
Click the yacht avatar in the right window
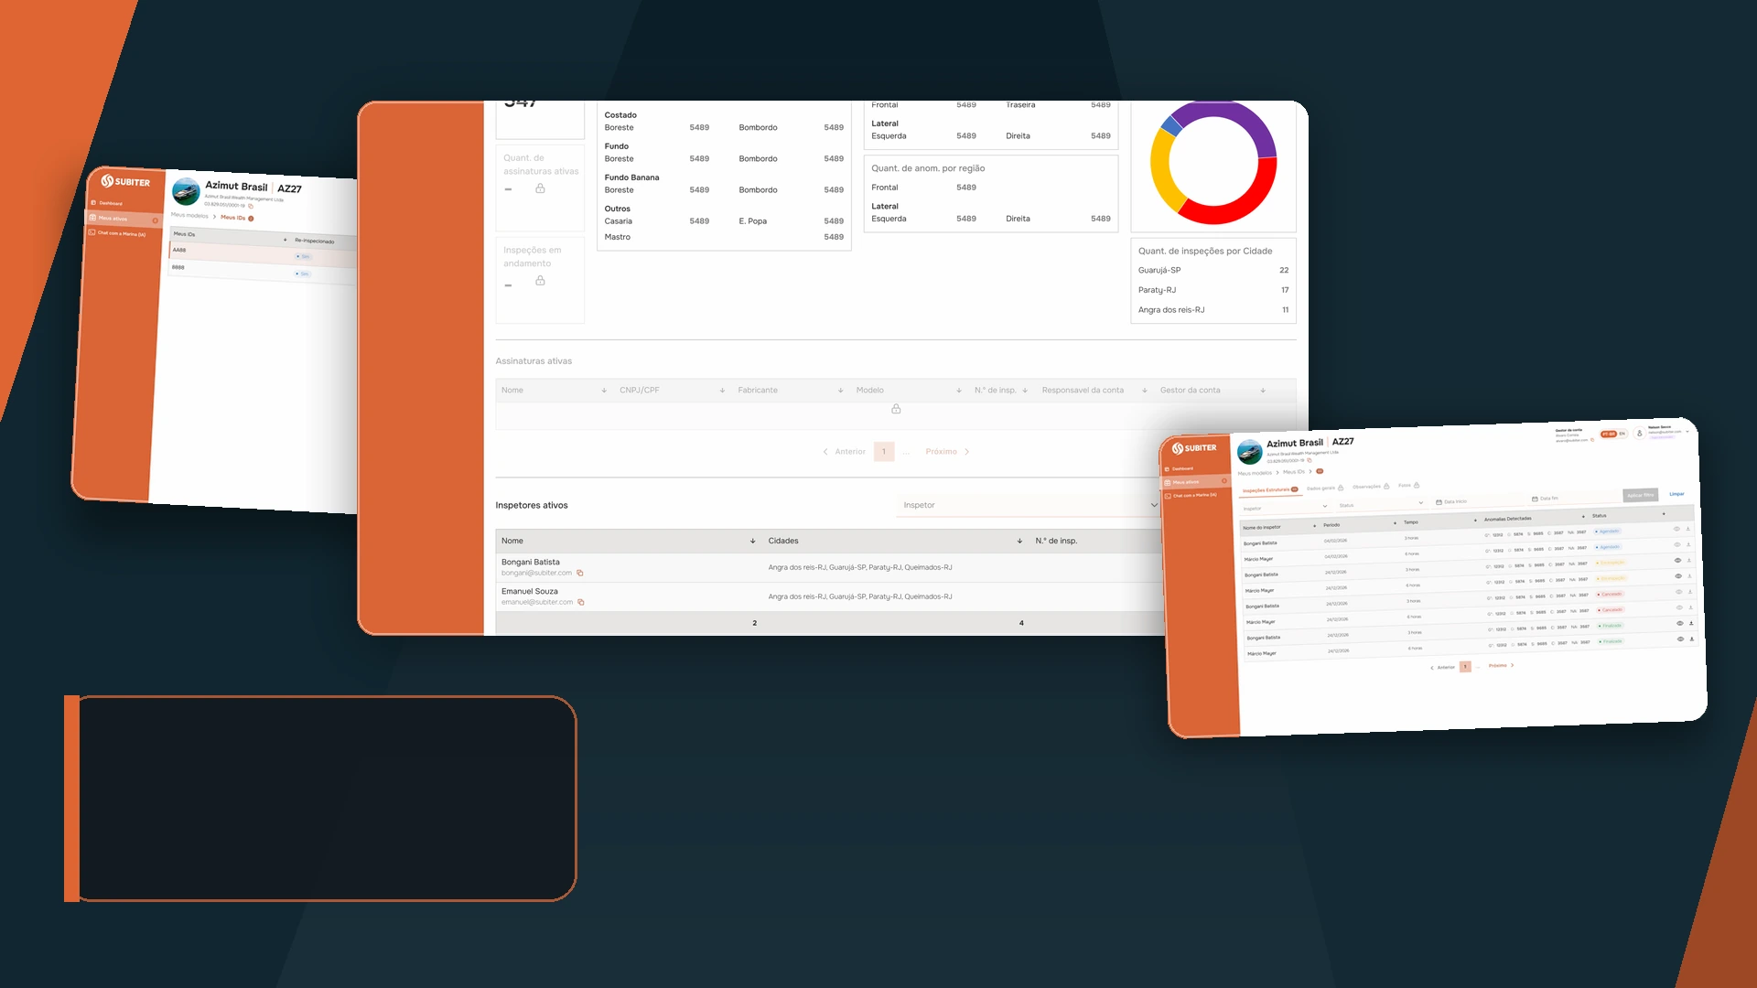(1249, 451)
